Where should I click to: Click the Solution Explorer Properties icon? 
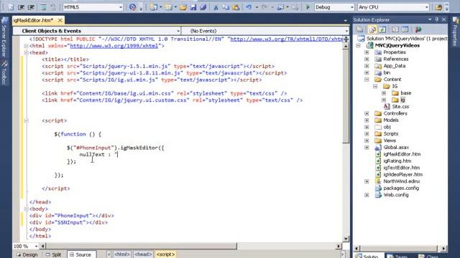[x=360, y=29]
